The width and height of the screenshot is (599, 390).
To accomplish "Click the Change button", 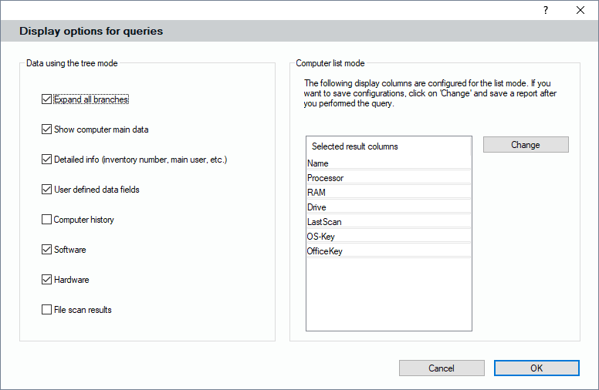I will click(x=526, y=145).
